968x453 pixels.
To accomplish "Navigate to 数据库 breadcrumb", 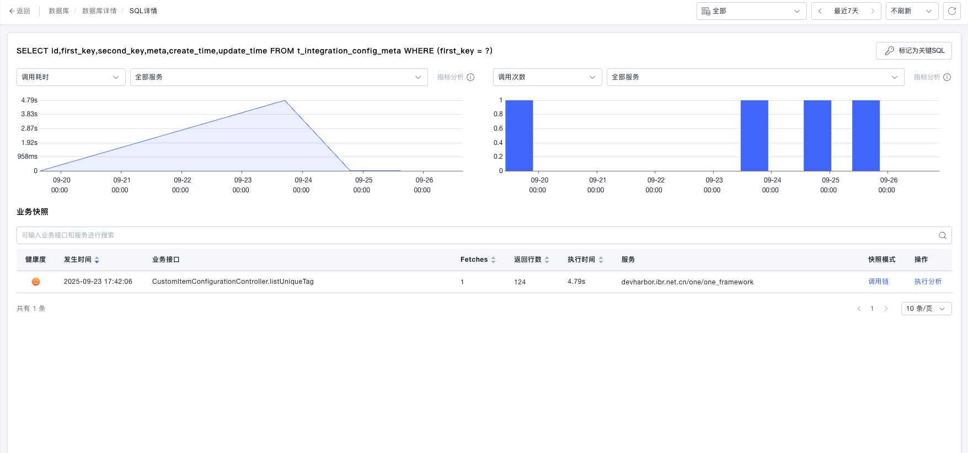I will point(58,11).
